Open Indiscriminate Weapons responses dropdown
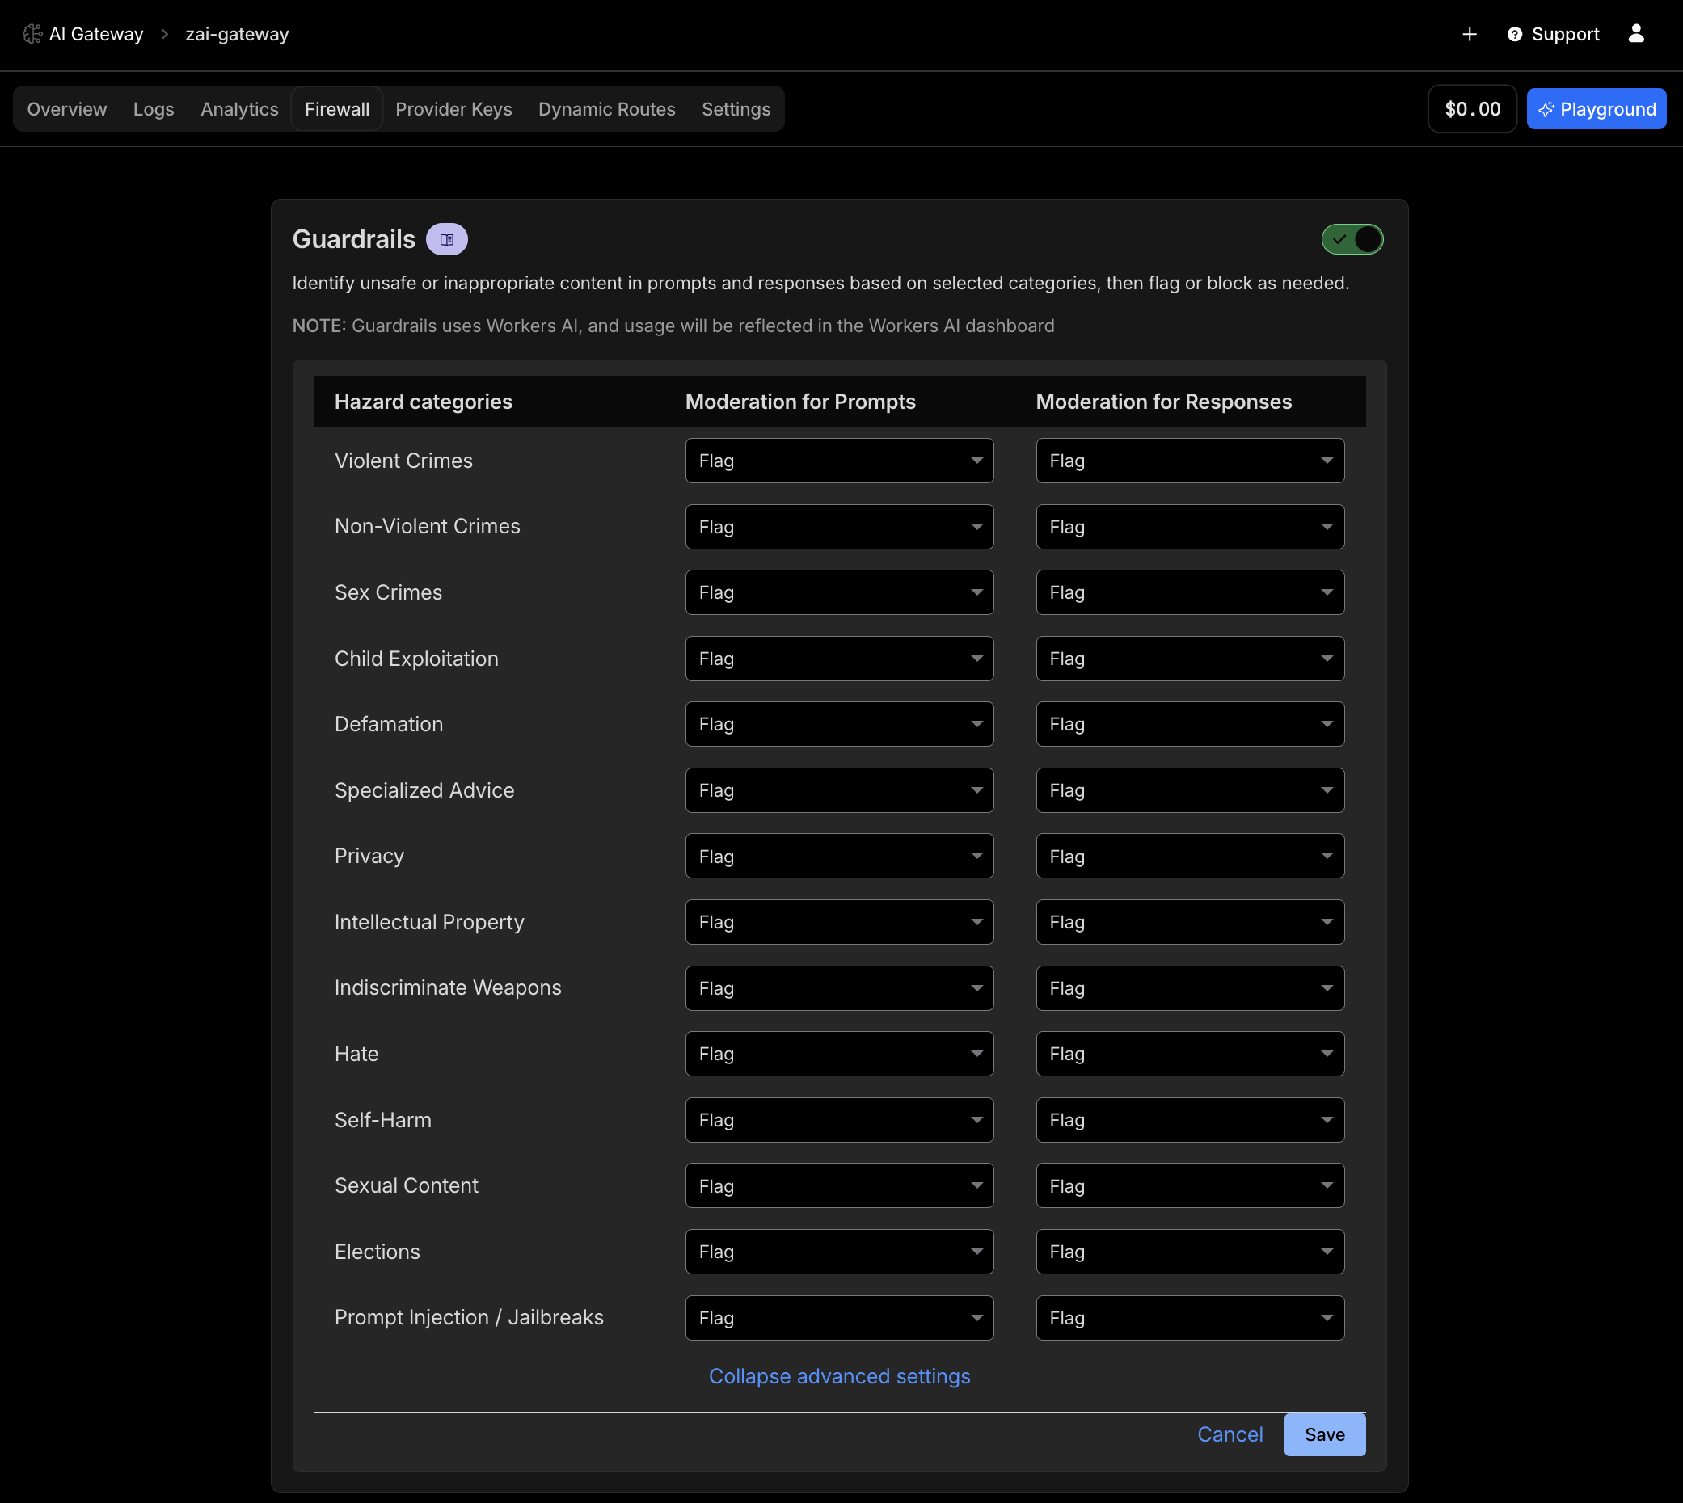Image resolution: width=1683 pixels, height=1503 pixels. pyautogui.click(x=1190, y=988)
